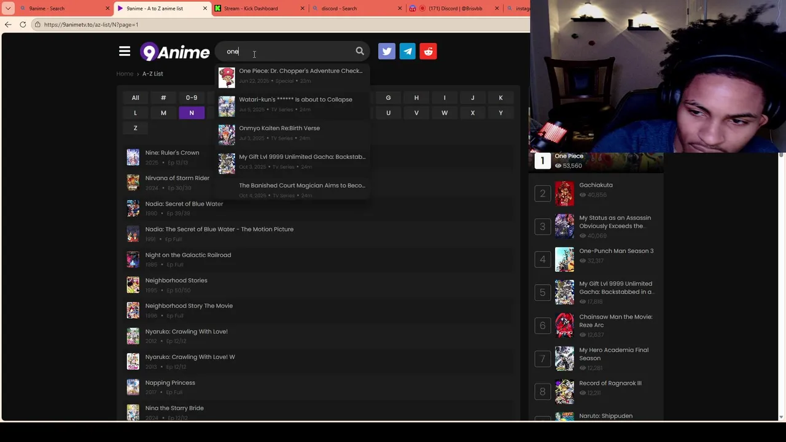Filter list by letter K

500,98
